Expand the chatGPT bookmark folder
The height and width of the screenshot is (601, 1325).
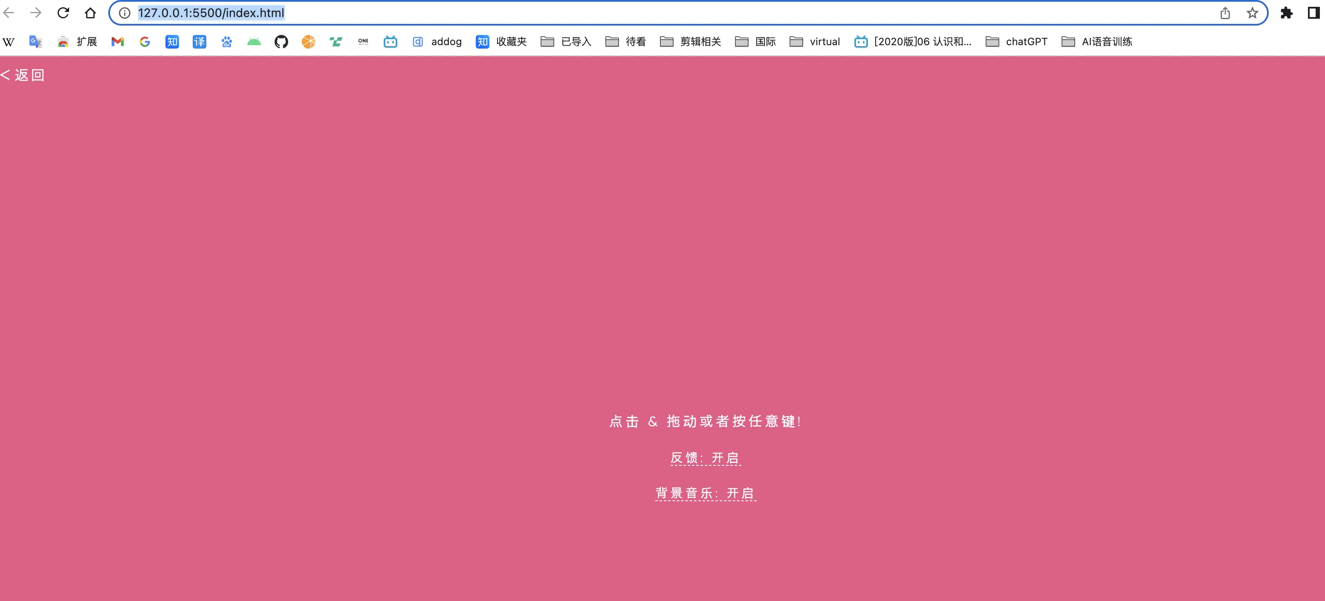(x=1016, y=42)
